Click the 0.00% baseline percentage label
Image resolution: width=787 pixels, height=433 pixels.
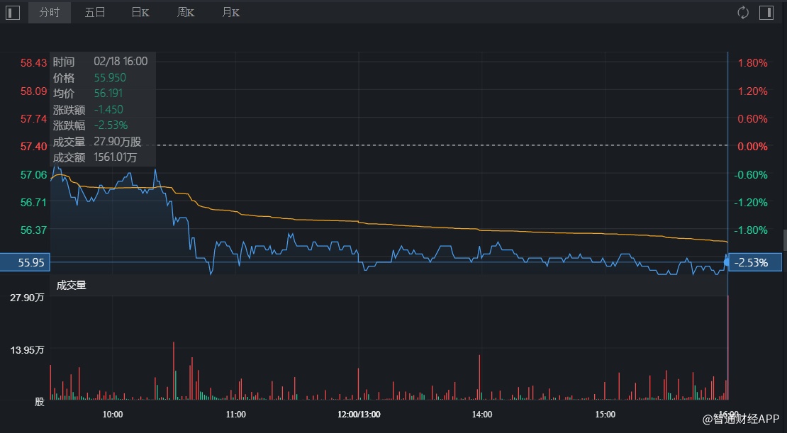[752, 146]
